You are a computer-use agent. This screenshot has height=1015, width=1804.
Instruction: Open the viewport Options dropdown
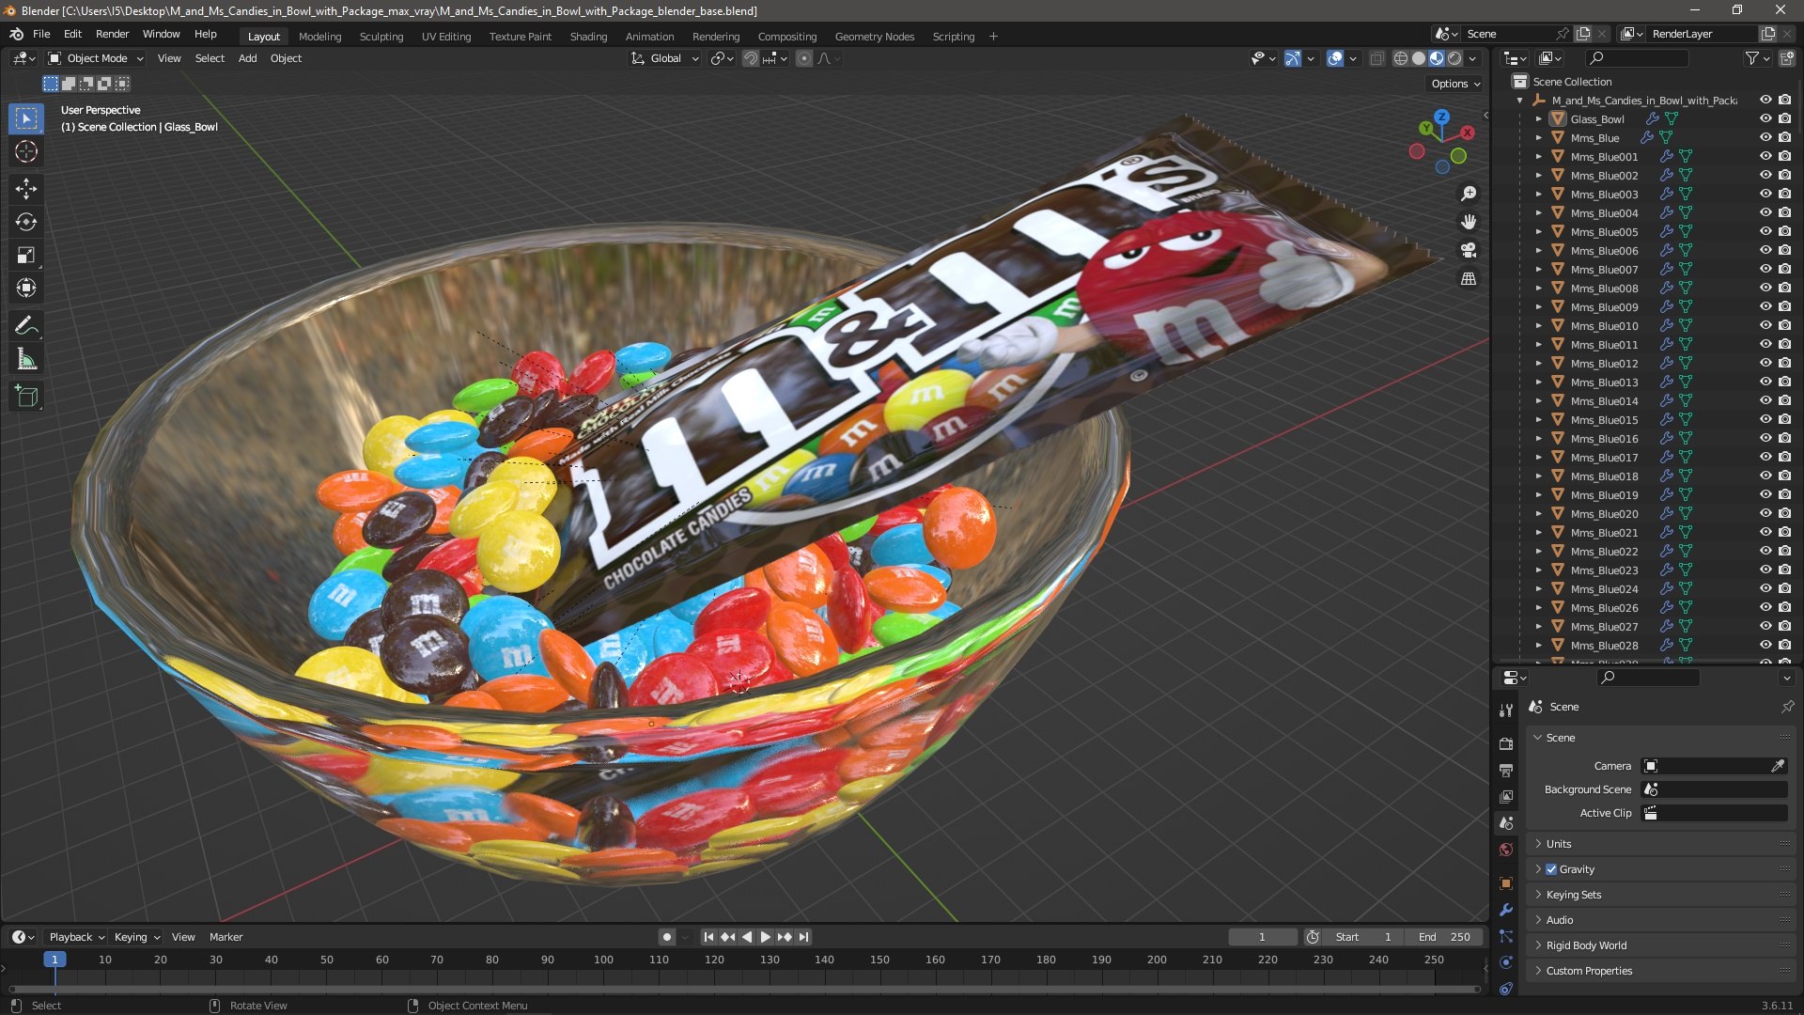tap(1455, 84)
